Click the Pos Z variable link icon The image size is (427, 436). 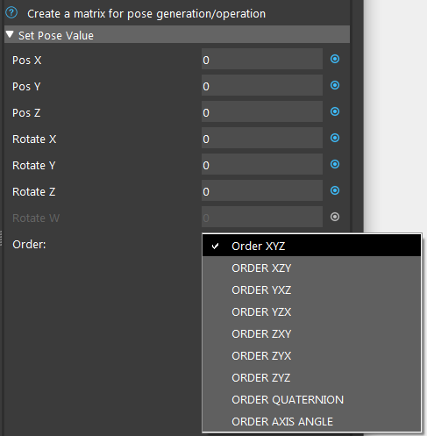click(335, 111)
